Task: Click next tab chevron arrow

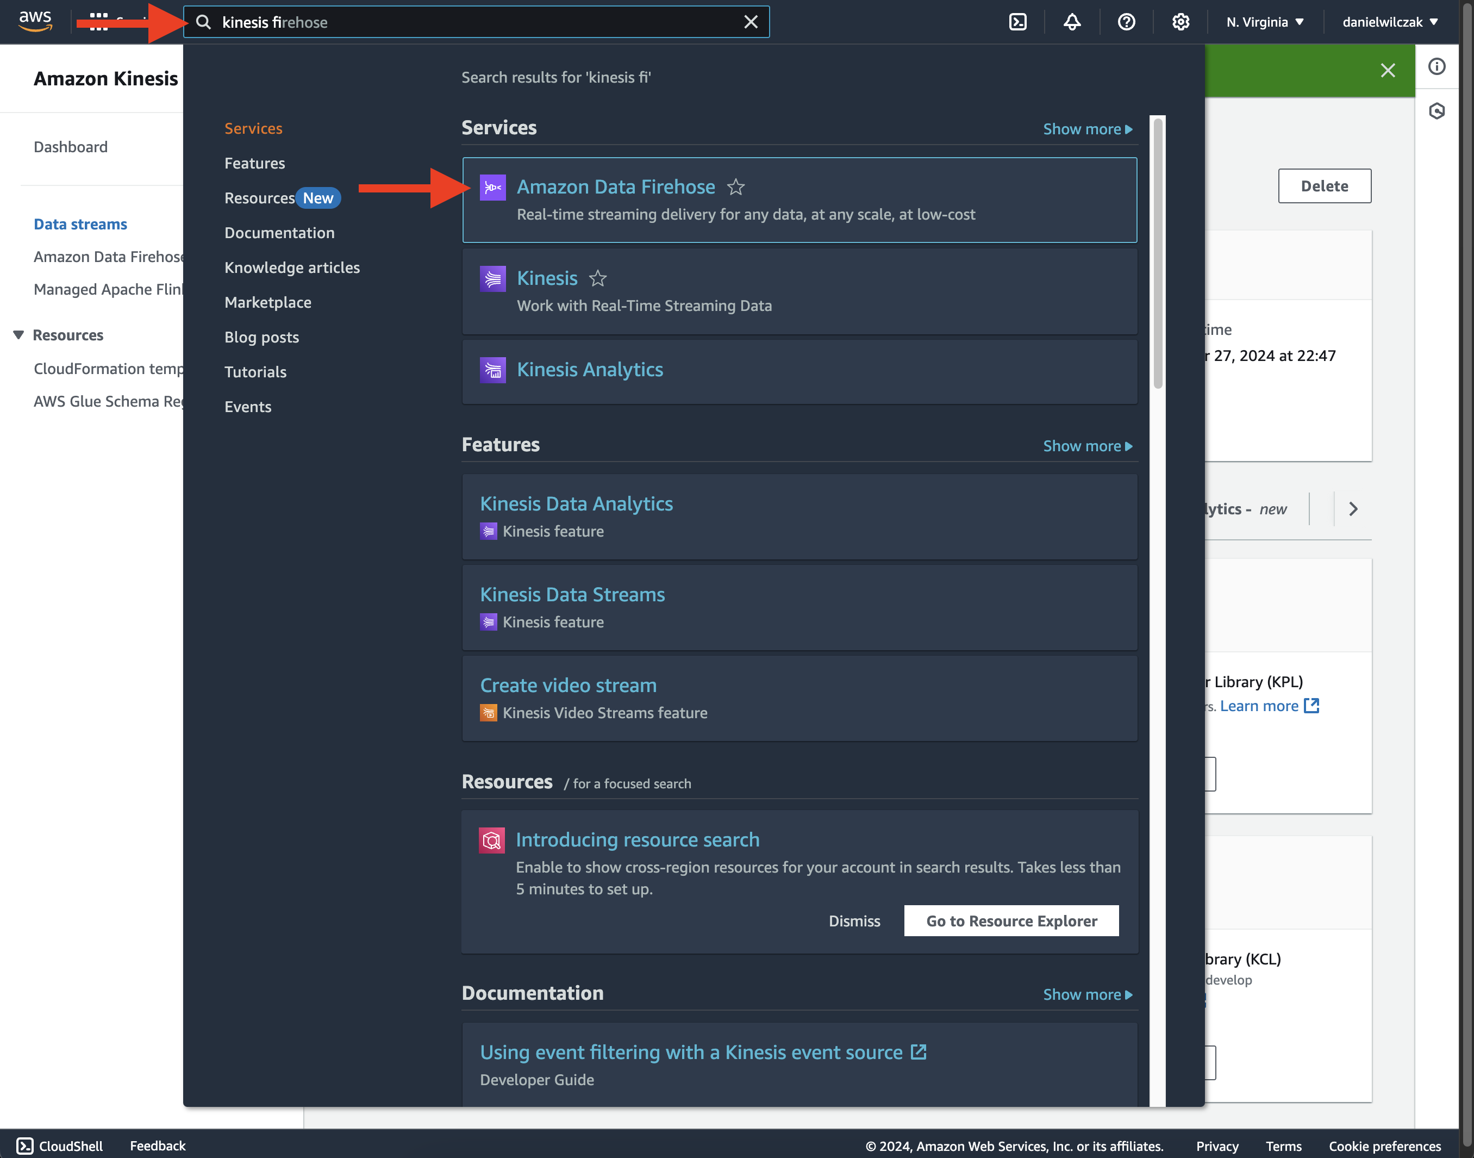Action: 1353,509
